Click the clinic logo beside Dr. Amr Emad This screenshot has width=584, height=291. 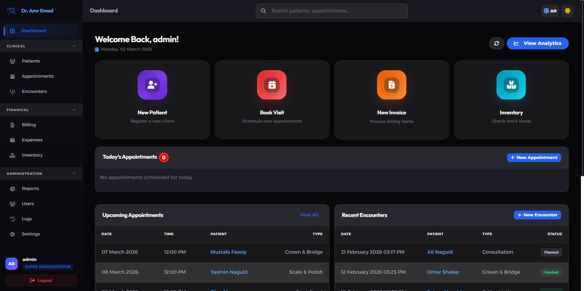tap(12, 11)
